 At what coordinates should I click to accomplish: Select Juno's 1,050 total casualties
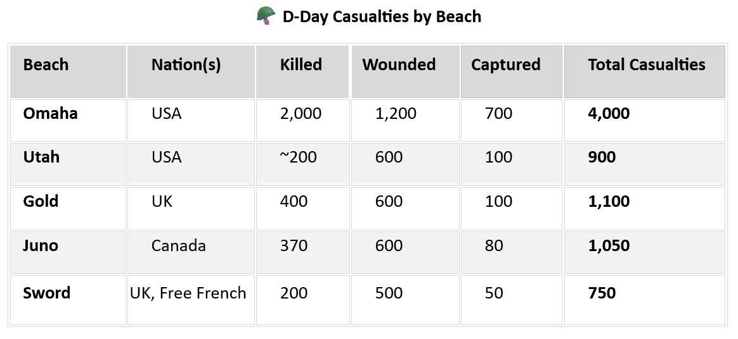[609, 245]
